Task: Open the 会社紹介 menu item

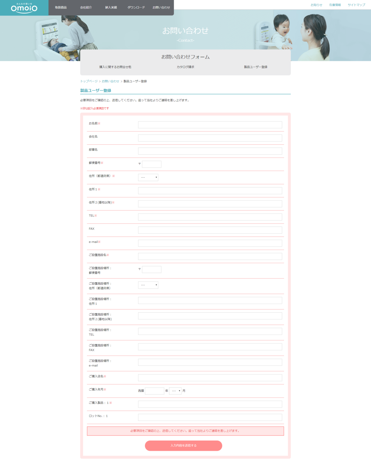Action: (x=86, y=7)
